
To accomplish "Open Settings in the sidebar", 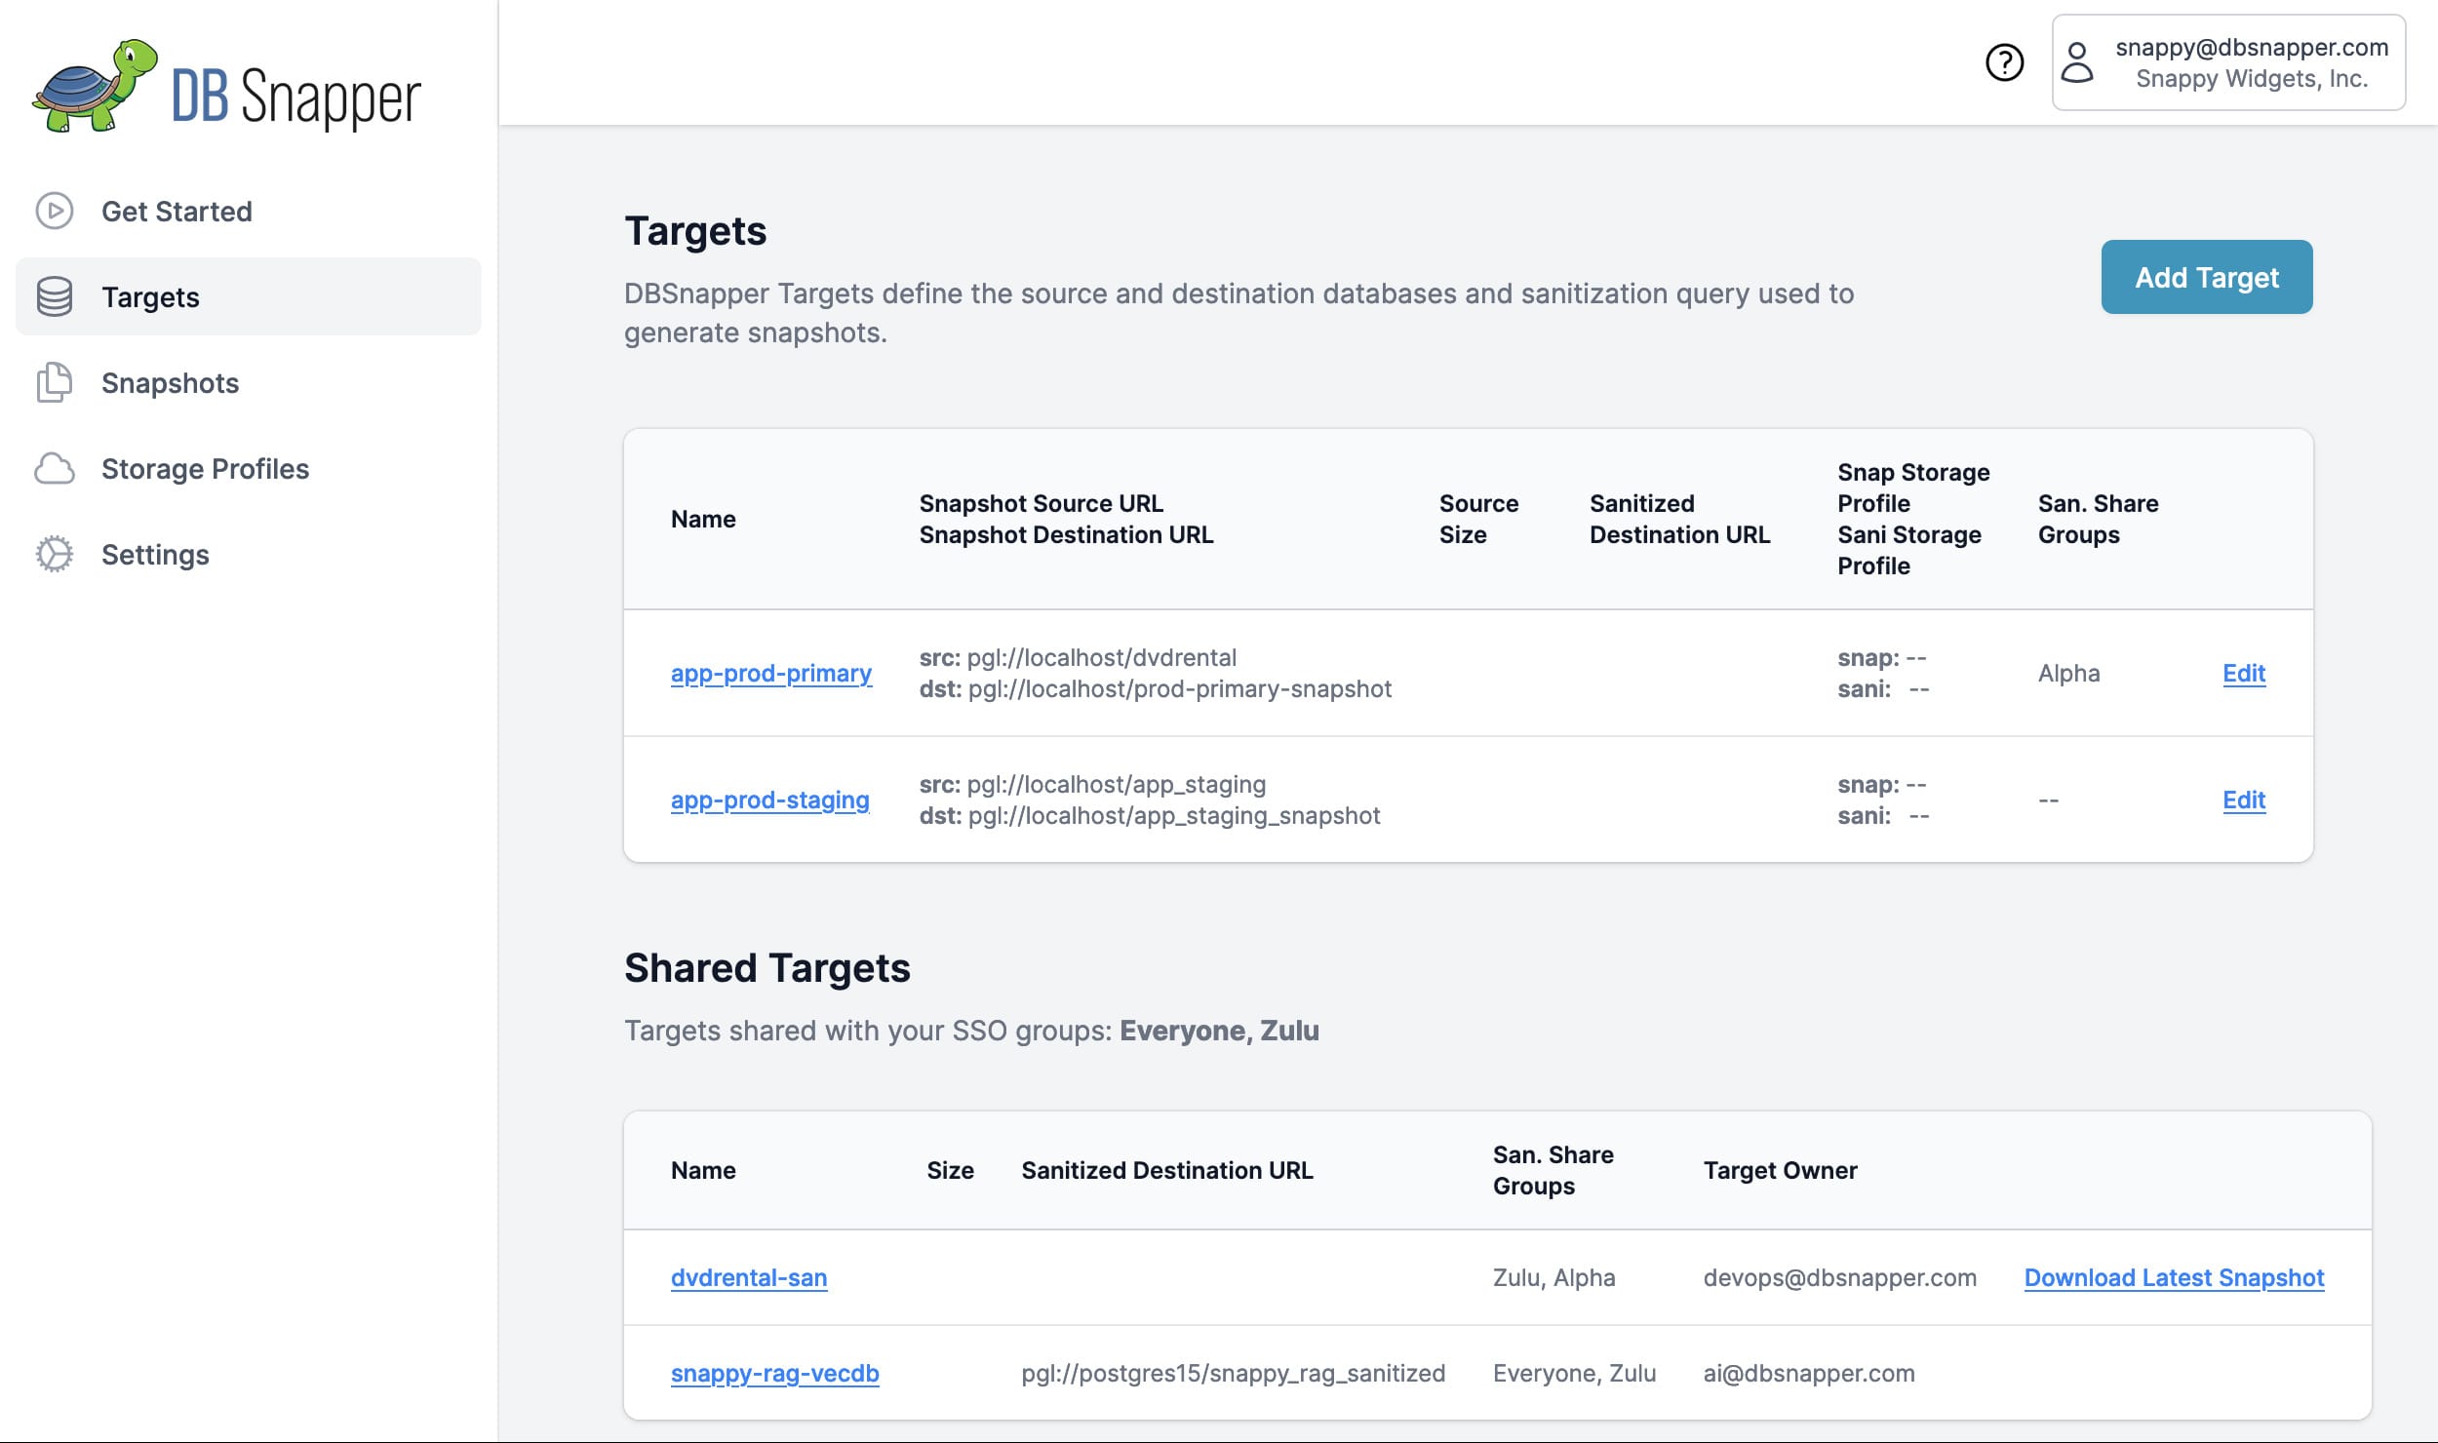I will pos(249,554).
